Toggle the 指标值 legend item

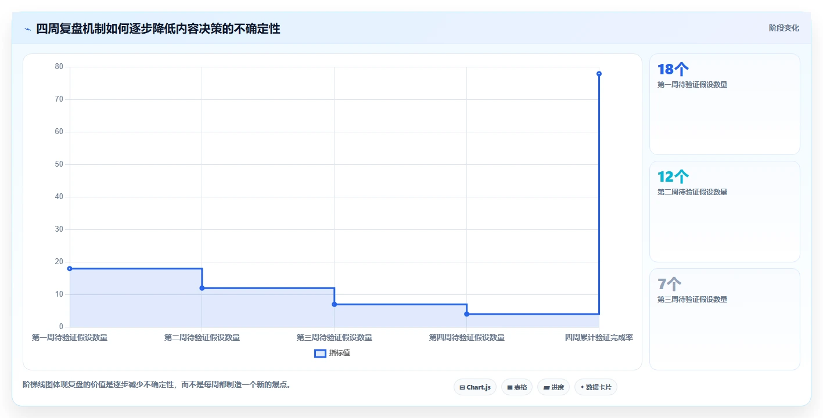point(332,353)
